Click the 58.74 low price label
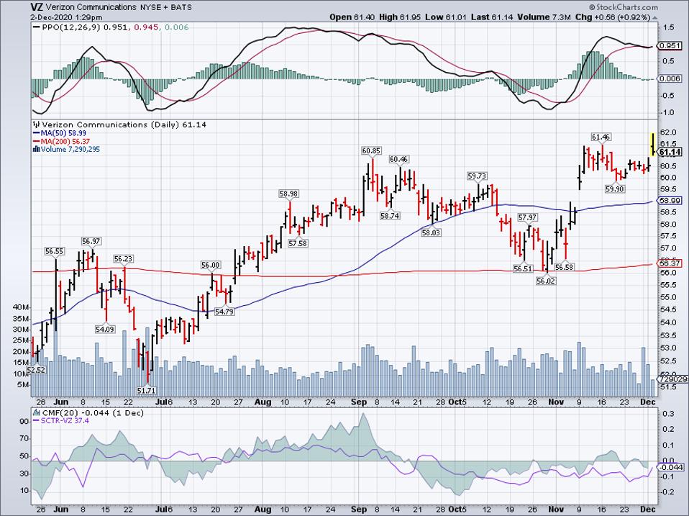The width and height of the screenshot is (689, 516). point(390,216)
